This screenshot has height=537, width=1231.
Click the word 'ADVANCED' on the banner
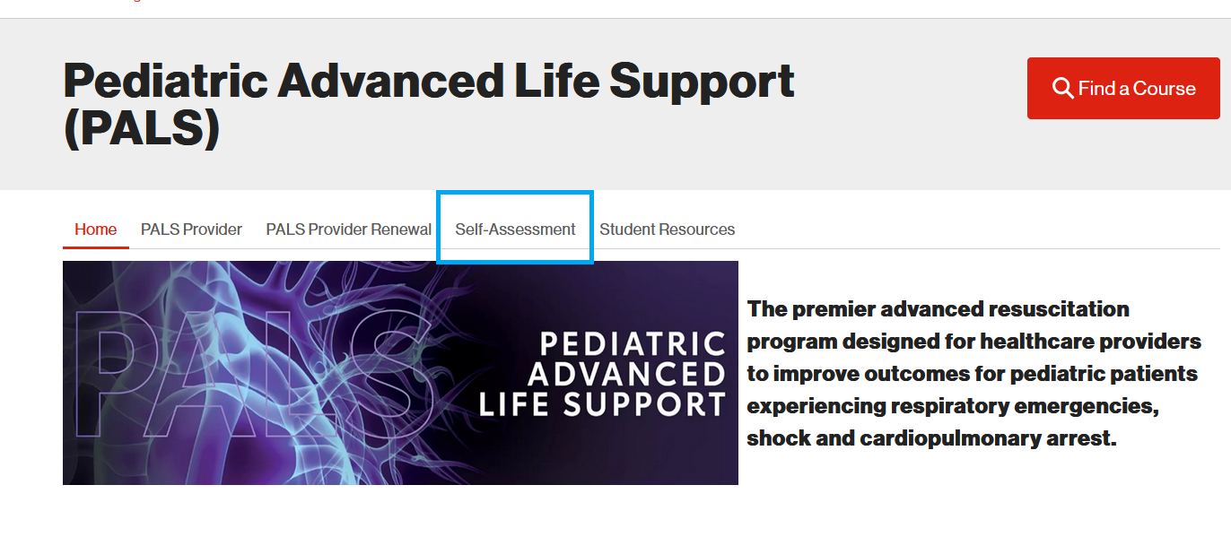(x=627, y=374)
